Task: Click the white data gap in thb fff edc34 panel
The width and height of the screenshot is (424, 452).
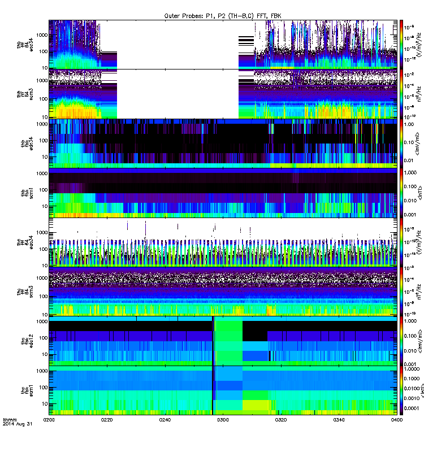Action: [x=178, y=45]
